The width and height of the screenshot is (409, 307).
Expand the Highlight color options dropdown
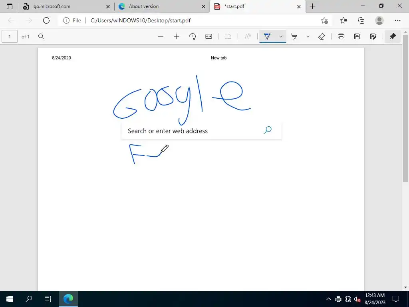pyautogui.click(x=308, y=36)
